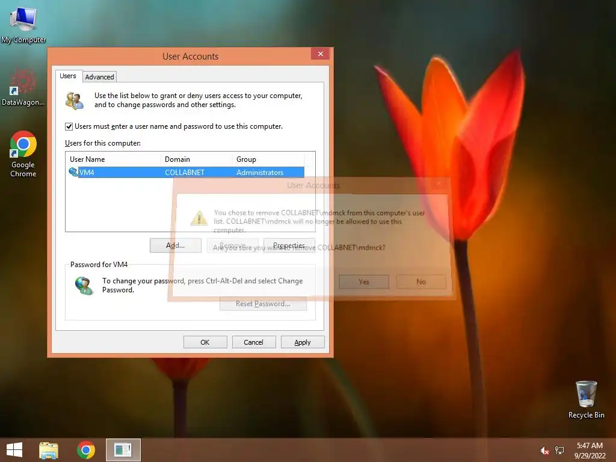The width and height of the screenshot is (616, 462).
Task: Decline removal with the No button
Action: 421,282
